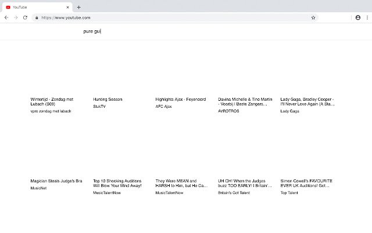Go back using the browser back arrow
Viewport: 372px width, 233px height.
(x=6, y=17)
